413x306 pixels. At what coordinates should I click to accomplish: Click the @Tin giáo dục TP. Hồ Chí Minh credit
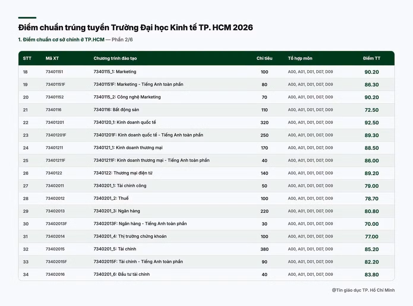pos(363,290)
